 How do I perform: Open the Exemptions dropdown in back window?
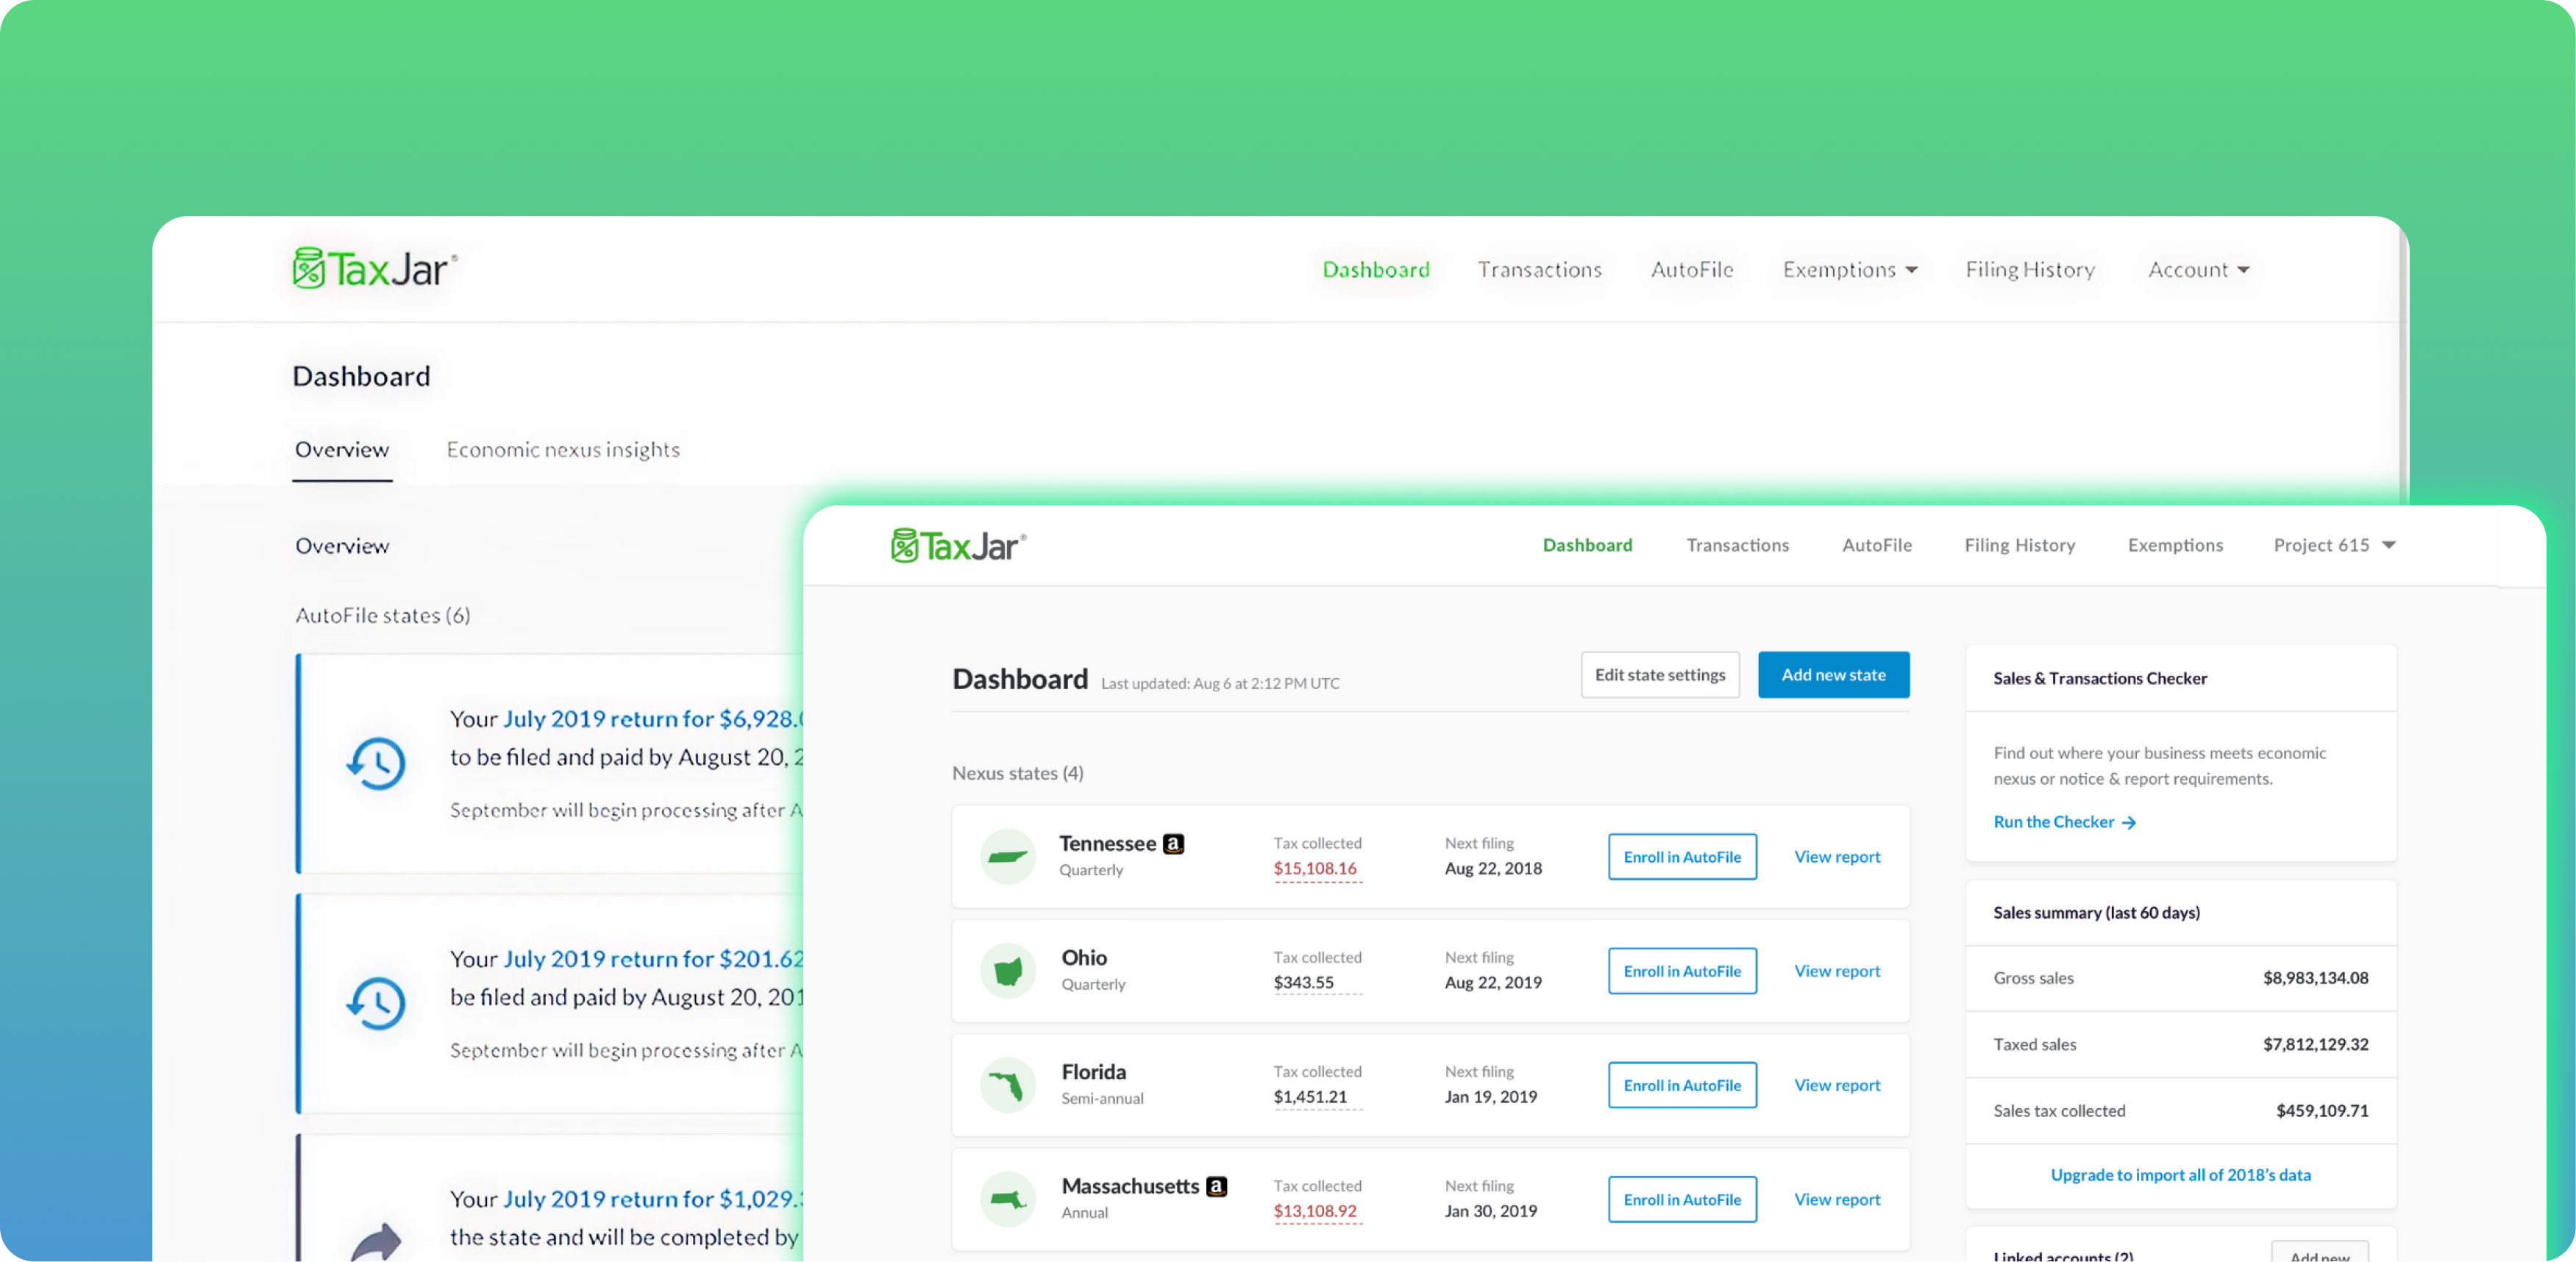[x=1850, y=270]
